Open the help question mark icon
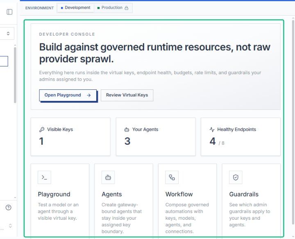 9,207
